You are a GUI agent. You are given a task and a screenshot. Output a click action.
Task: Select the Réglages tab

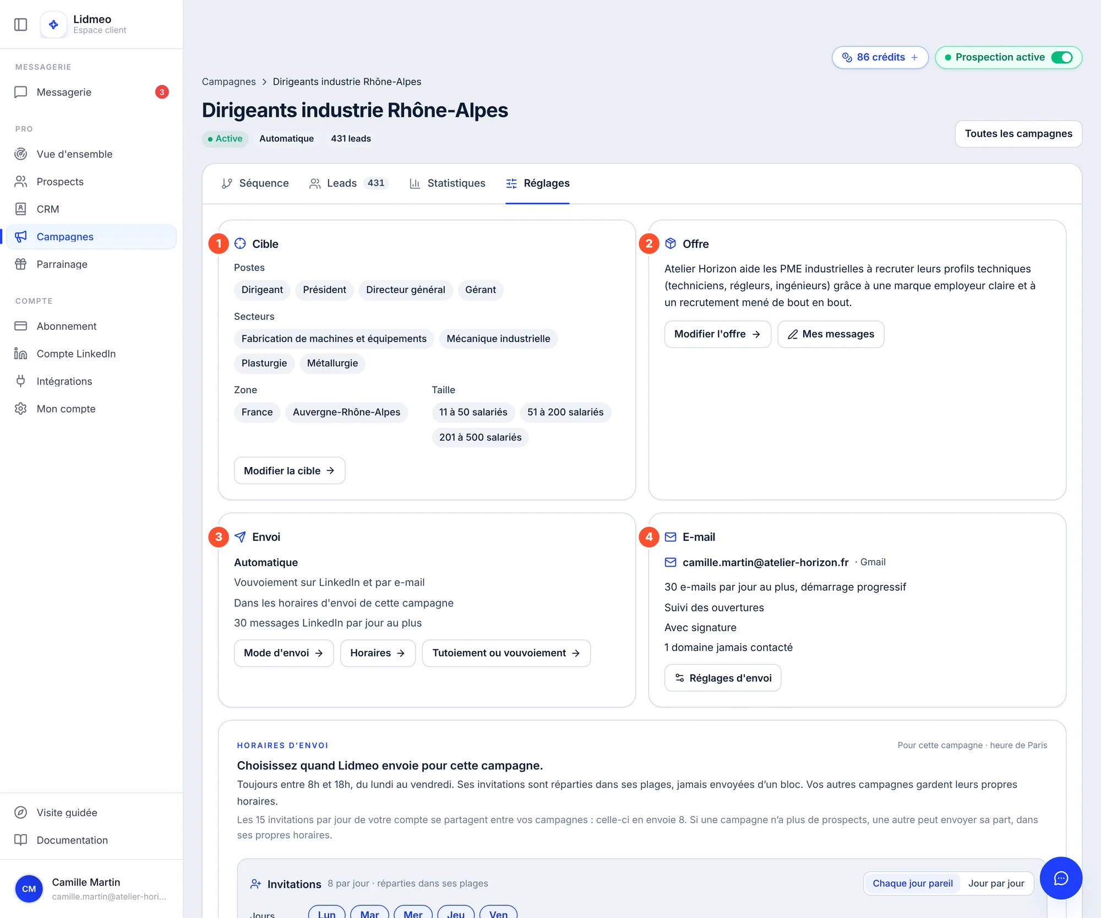tap(537, 183)
